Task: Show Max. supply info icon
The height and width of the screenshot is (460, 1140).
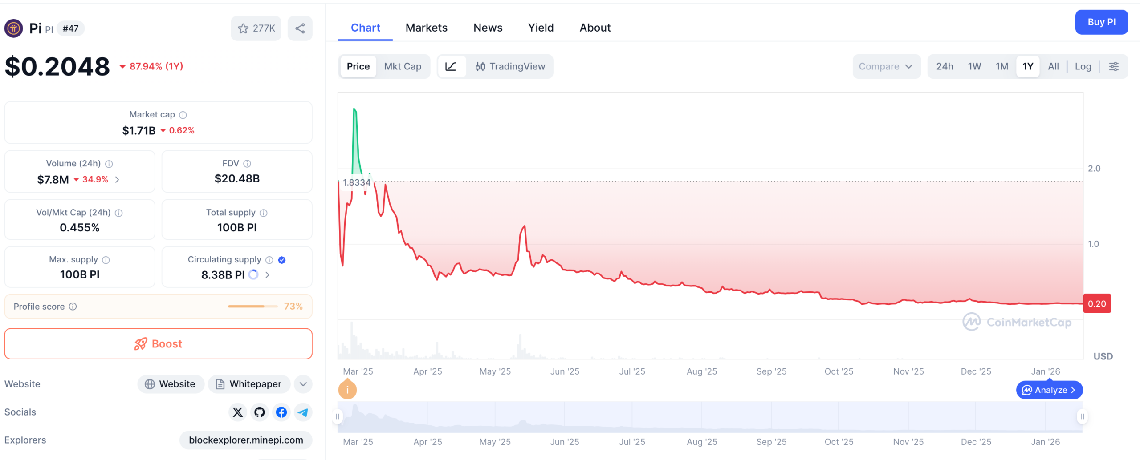Action: pos(106,260)
